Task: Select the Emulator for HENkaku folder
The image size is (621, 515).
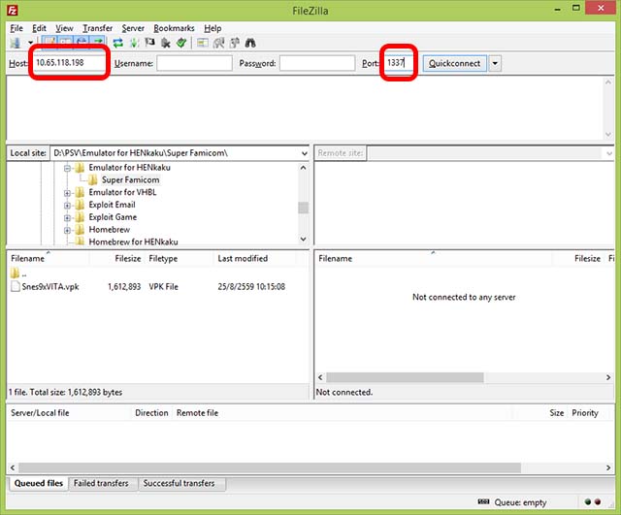Action: tap(129, 168)
